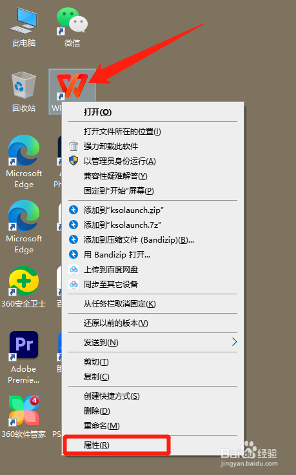The width and height of the screenshot is (296, 475).
Task: Choose 复制(C) in context menu
Action: [153, 376]
